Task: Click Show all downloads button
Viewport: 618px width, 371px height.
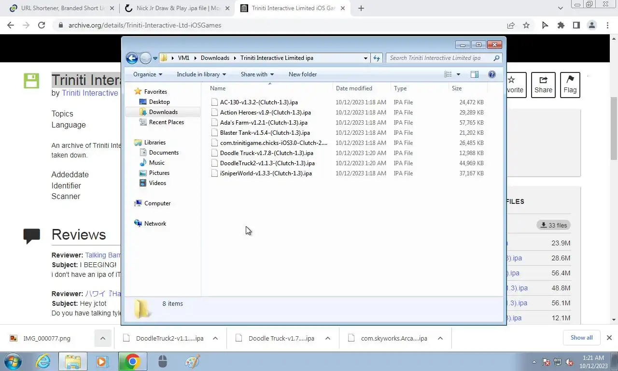Action: click(581, 338)
